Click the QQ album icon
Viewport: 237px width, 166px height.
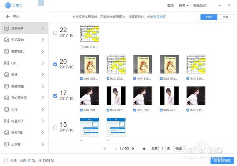click(x=6, y=63)
